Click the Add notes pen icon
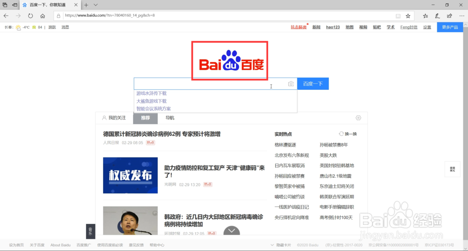This screenshot has width=468, height=251. (437, 16)
